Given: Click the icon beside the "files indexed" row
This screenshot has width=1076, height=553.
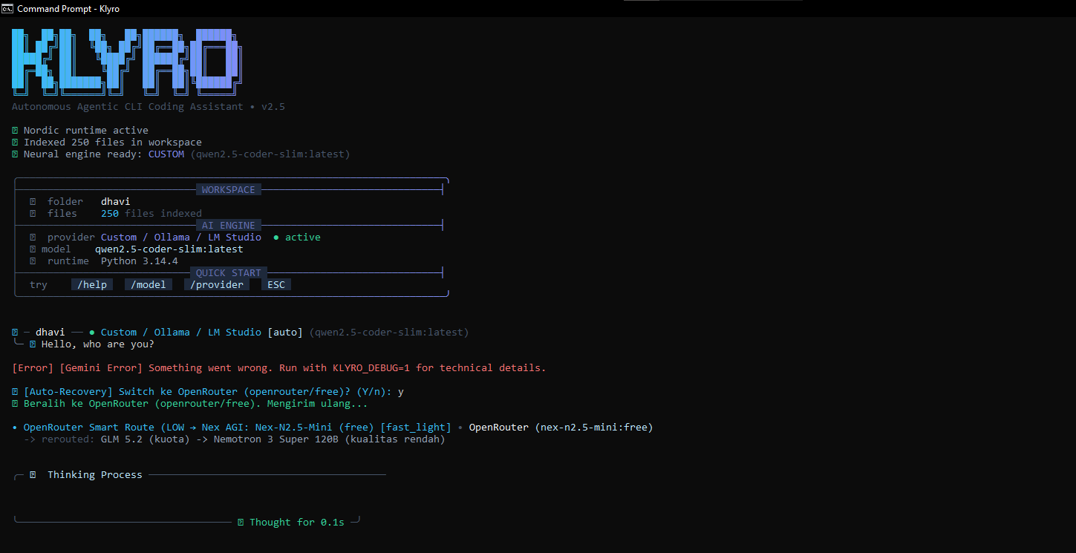Looking at the screenshot, I should tap(33, 214).
